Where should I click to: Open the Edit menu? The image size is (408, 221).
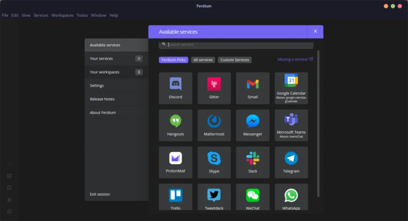15,16
